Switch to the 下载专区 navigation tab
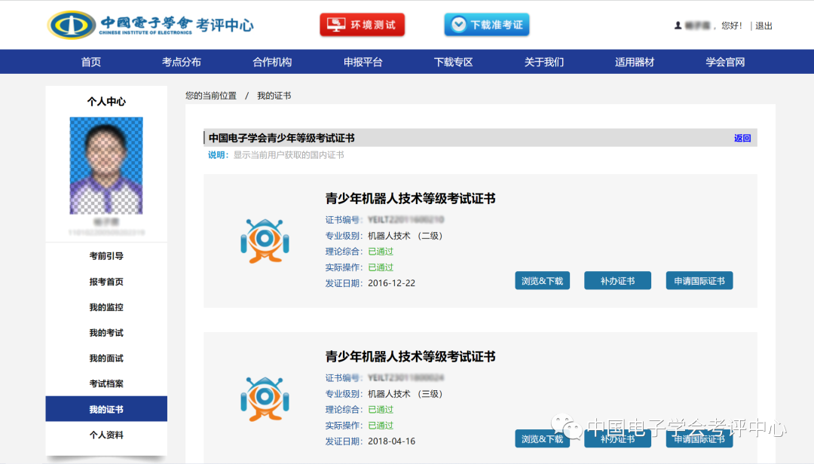Viewport: 814px width, 464px height. tap(454, 61)
